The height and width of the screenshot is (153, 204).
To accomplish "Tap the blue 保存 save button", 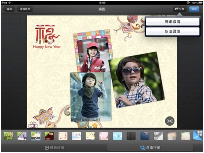I will [194, 9].
